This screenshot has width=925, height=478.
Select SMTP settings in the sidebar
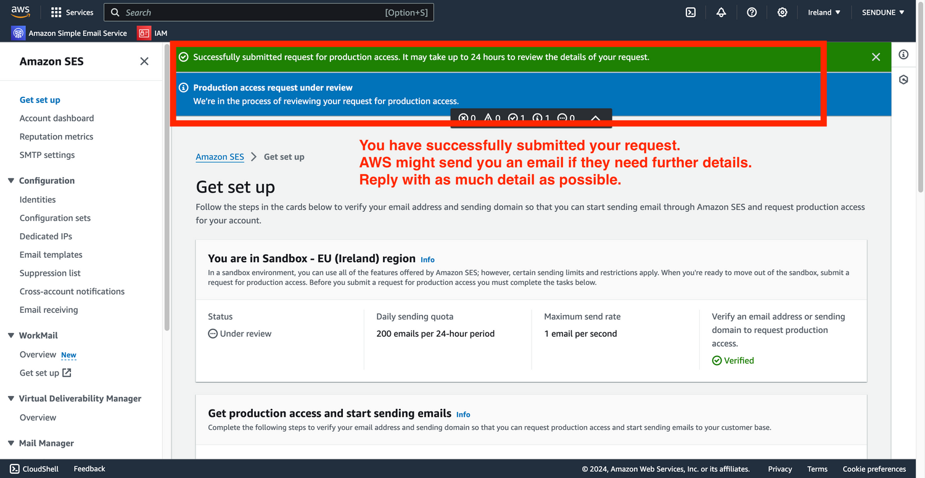click(x=47, y=155)
